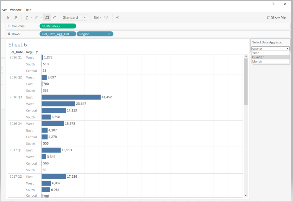Screen dimensions: 293x202
Task: Click the scroll down arrow of chart scrollbar
Action: (x=246, y=195)
